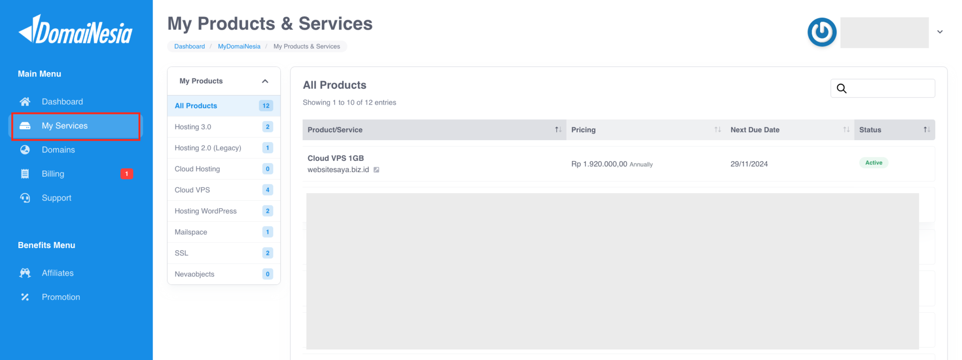
Task: Select My Services in Main Menu
Action: 65,126
